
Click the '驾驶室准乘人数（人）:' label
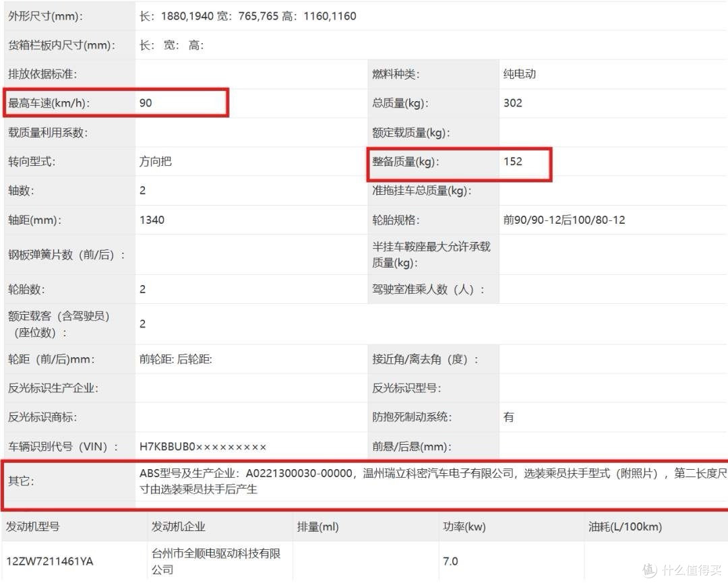(428, 290)
